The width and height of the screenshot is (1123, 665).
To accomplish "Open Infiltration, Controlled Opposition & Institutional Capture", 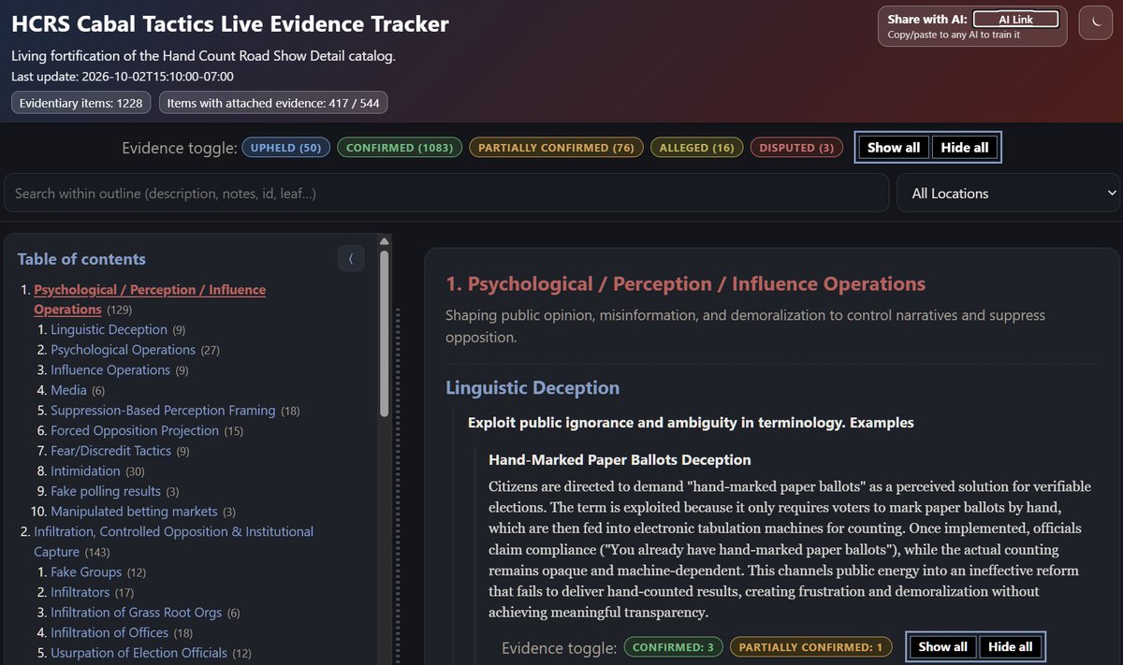I will [173, 542].
